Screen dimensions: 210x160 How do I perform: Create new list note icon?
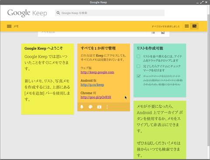click(x=153, y=32)
